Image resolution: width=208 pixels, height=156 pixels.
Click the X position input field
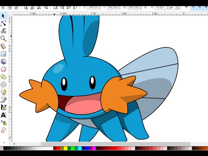point(93,8)
